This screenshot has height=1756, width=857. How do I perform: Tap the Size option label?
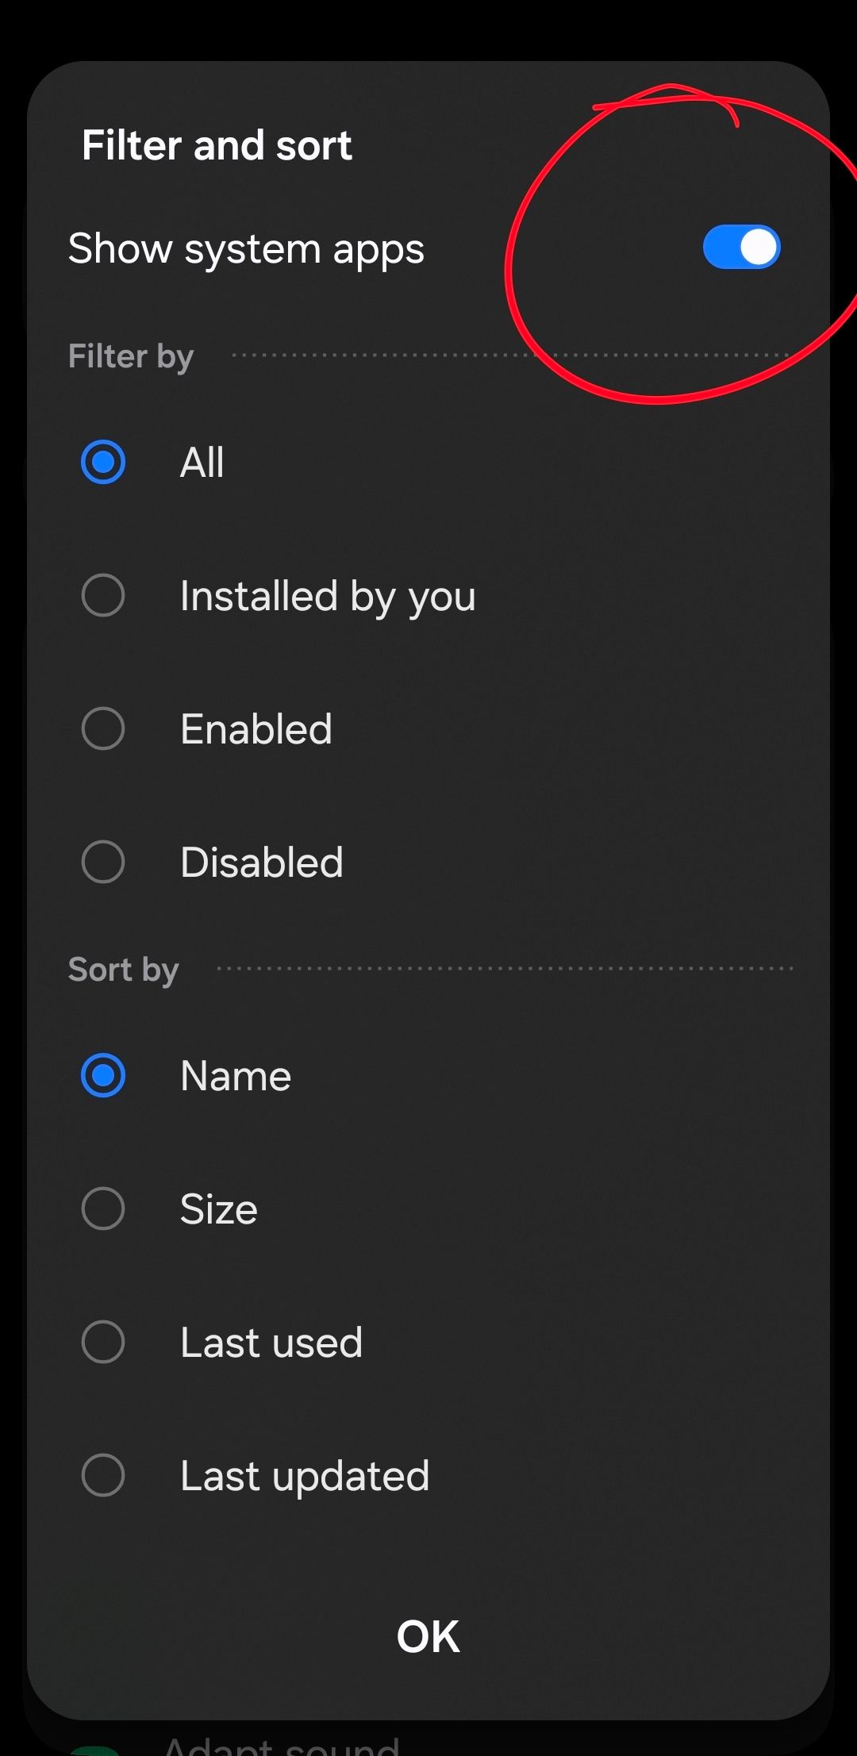tap(217, 1209)
